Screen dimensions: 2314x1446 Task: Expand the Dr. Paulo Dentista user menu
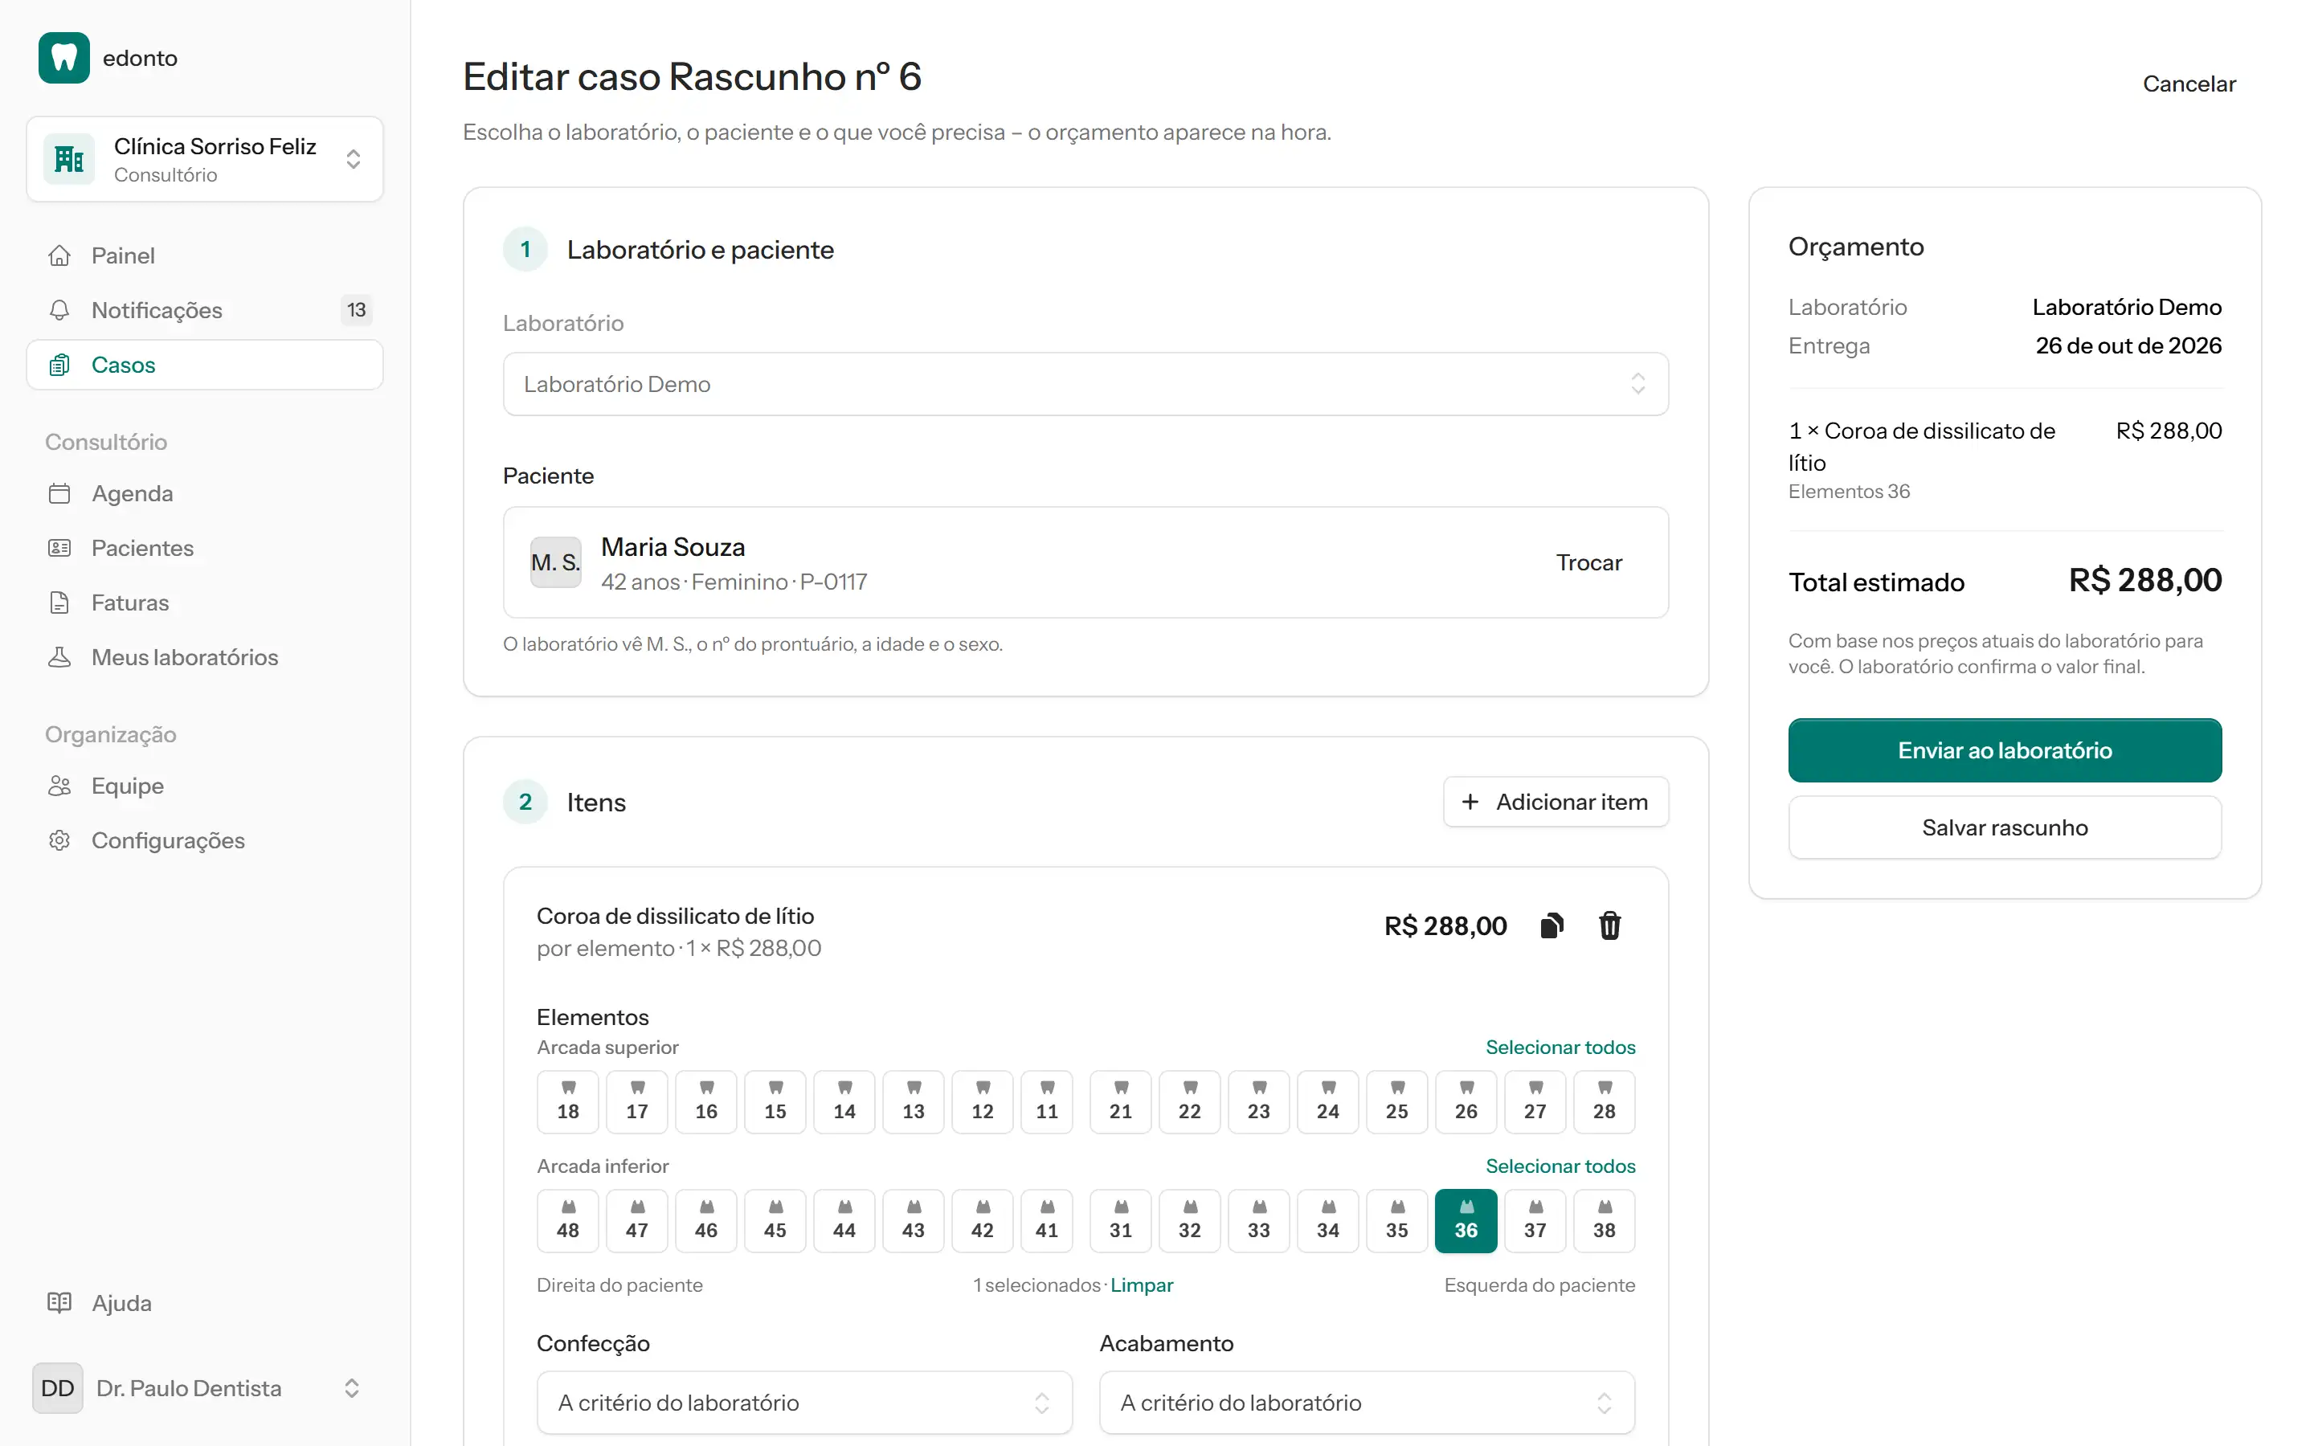[x=205, y=1387]
